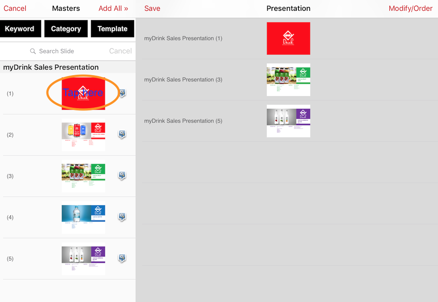Click the search magnifier icon
The width and height of the screenshot is (438, 302).
coord(33,51)
